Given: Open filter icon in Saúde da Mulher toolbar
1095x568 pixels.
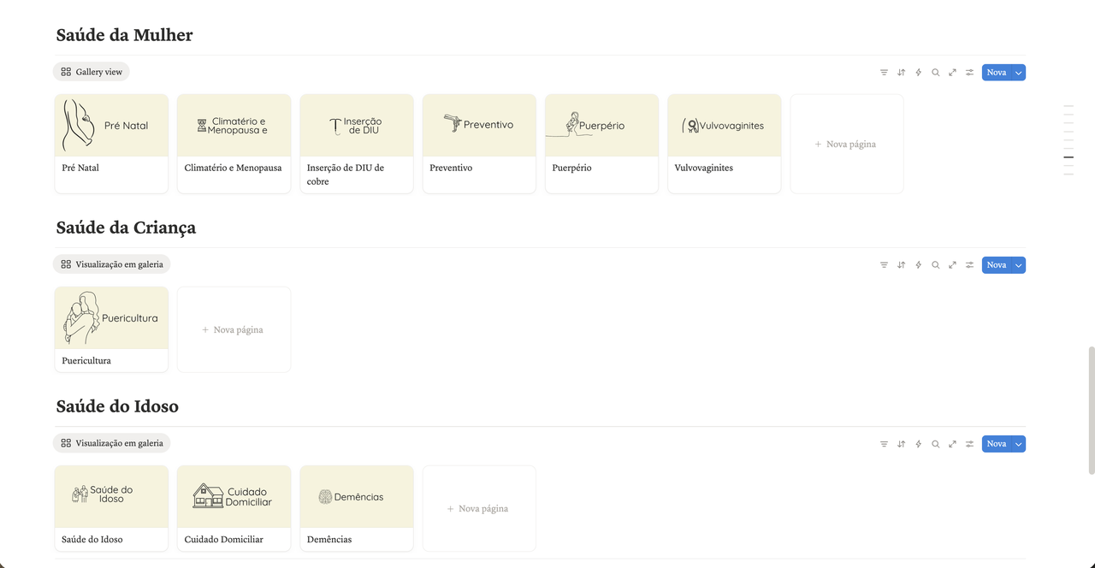Looking at the screenshot, I should (884, 73).
